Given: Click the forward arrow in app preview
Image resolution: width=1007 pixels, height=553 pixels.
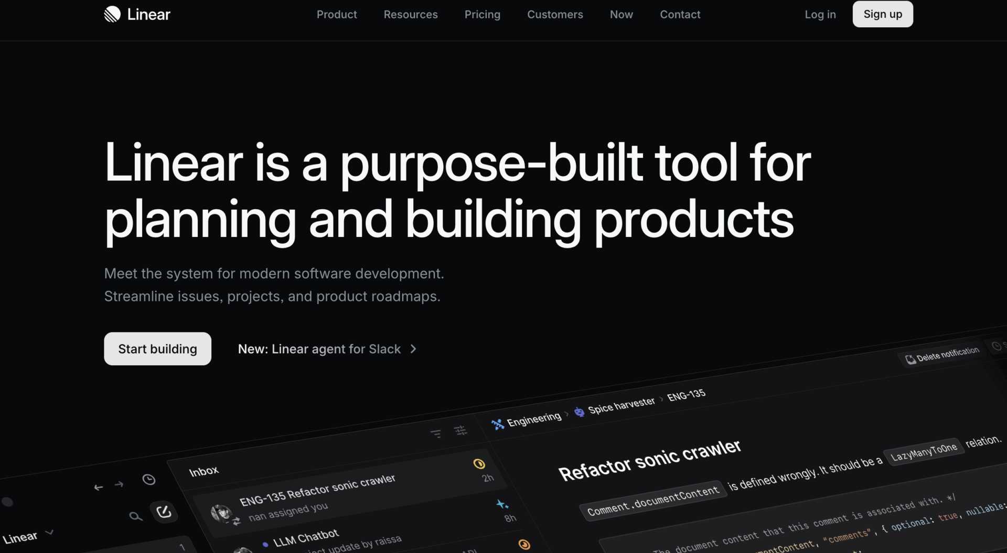Looking at the screenshot, I should point(119,484).
